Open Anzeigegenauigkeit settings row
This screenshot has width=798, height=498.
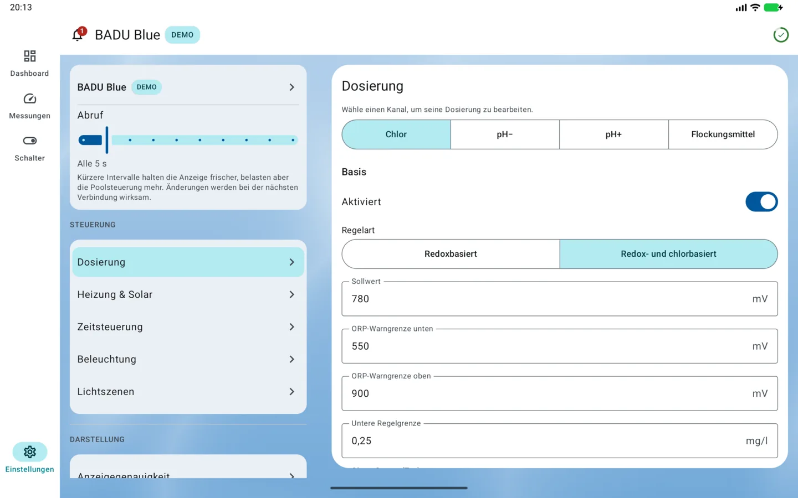[x=188, y=473]
